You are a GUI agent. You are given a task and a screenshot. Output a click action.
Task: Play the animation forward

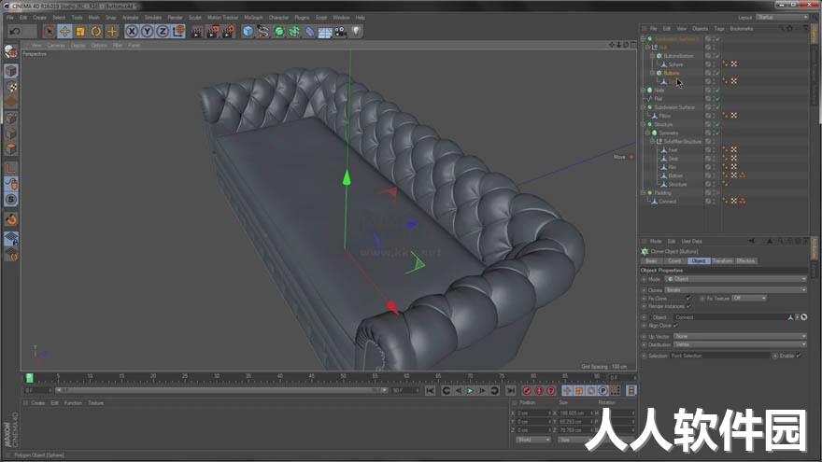click(x=470, y=391)
